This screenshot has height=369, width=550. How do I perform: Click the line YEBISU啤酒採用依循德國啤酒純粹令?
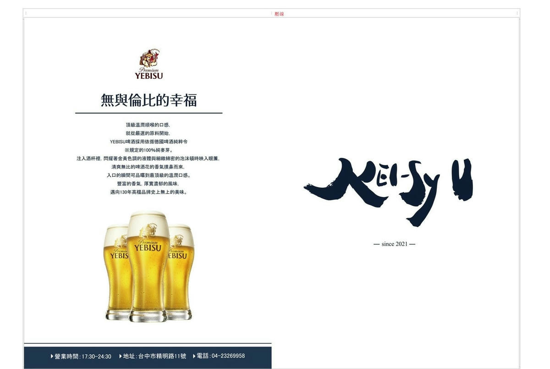tap(148, 141)
